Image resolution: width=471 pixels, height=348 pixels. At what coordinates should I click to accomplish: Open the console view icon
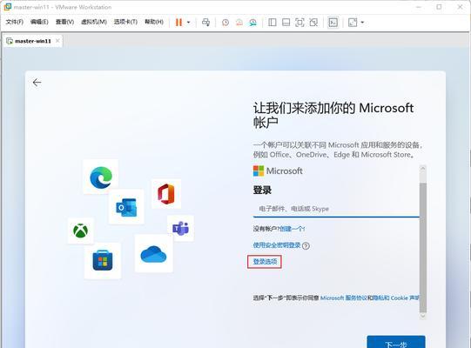click(333, 23)
